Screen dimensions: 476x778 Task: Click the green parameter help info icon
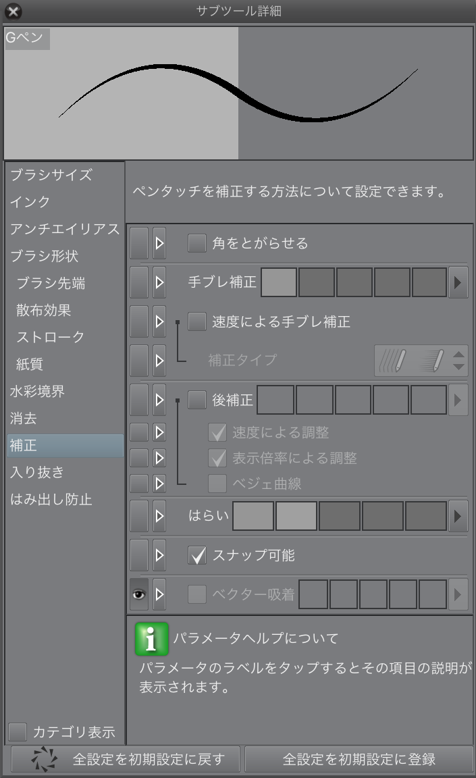[151, 639]
